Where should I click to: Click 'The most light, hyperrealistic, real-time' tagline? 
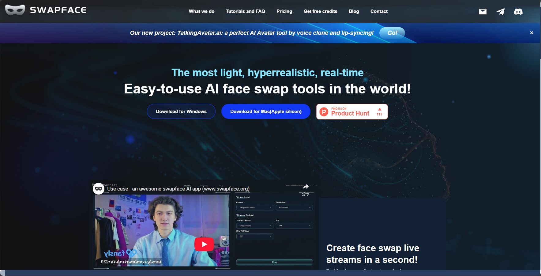point(267,73)
